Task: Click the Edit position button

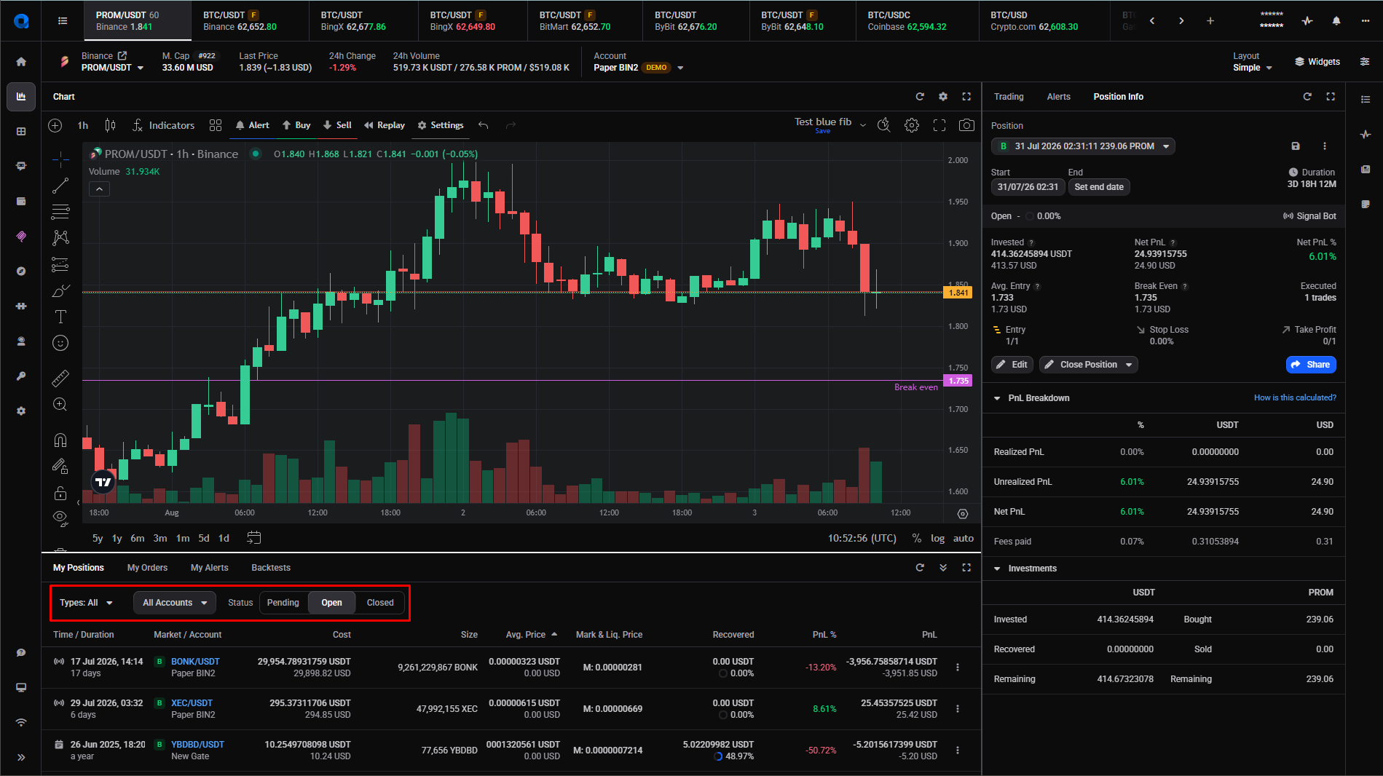Action: [x=1012, y=365]
